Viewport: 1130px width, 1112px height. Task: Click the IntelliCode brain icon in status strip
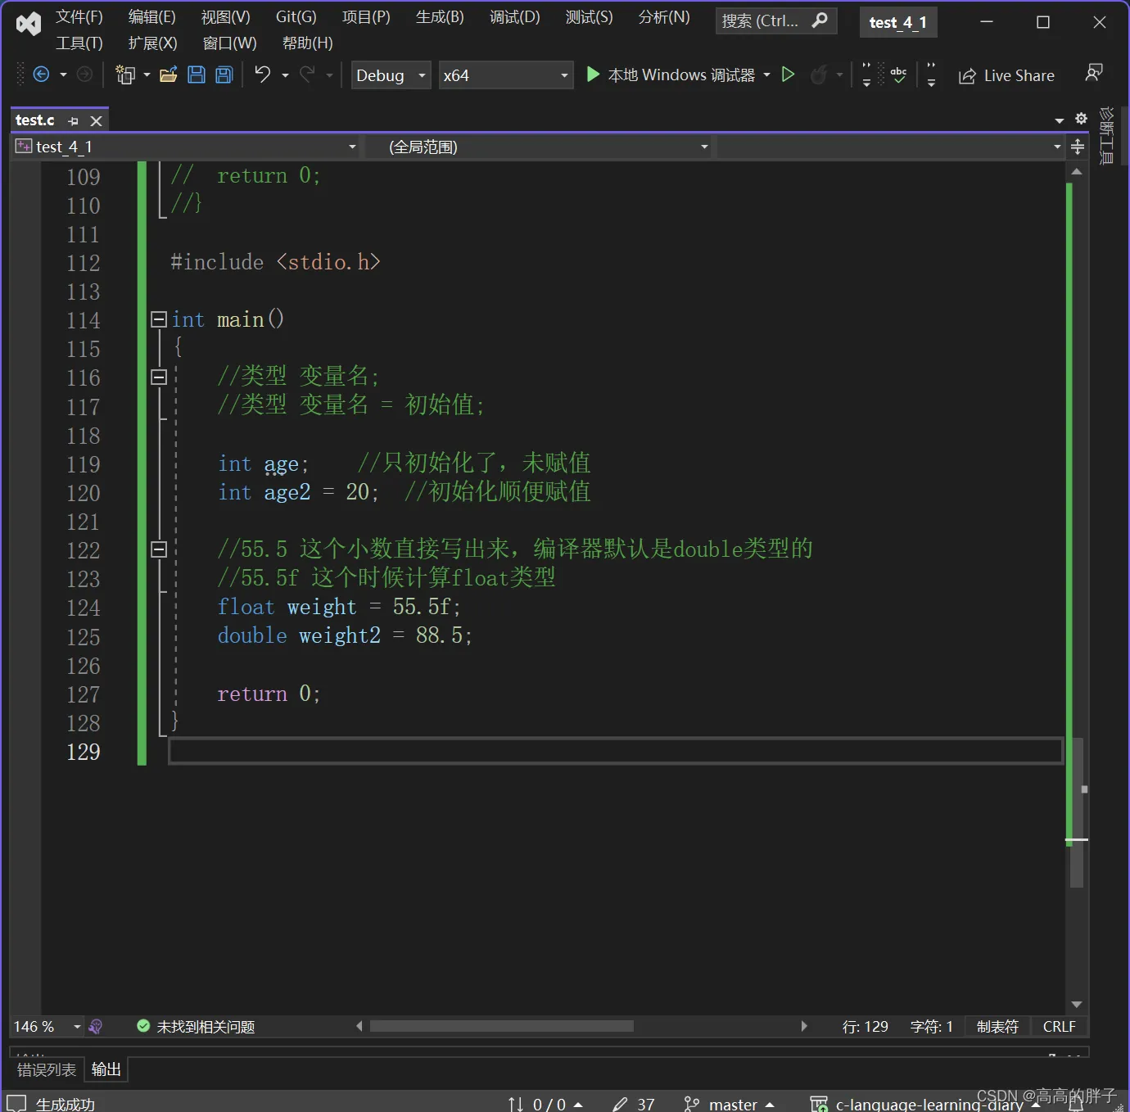coord(96,1026)
